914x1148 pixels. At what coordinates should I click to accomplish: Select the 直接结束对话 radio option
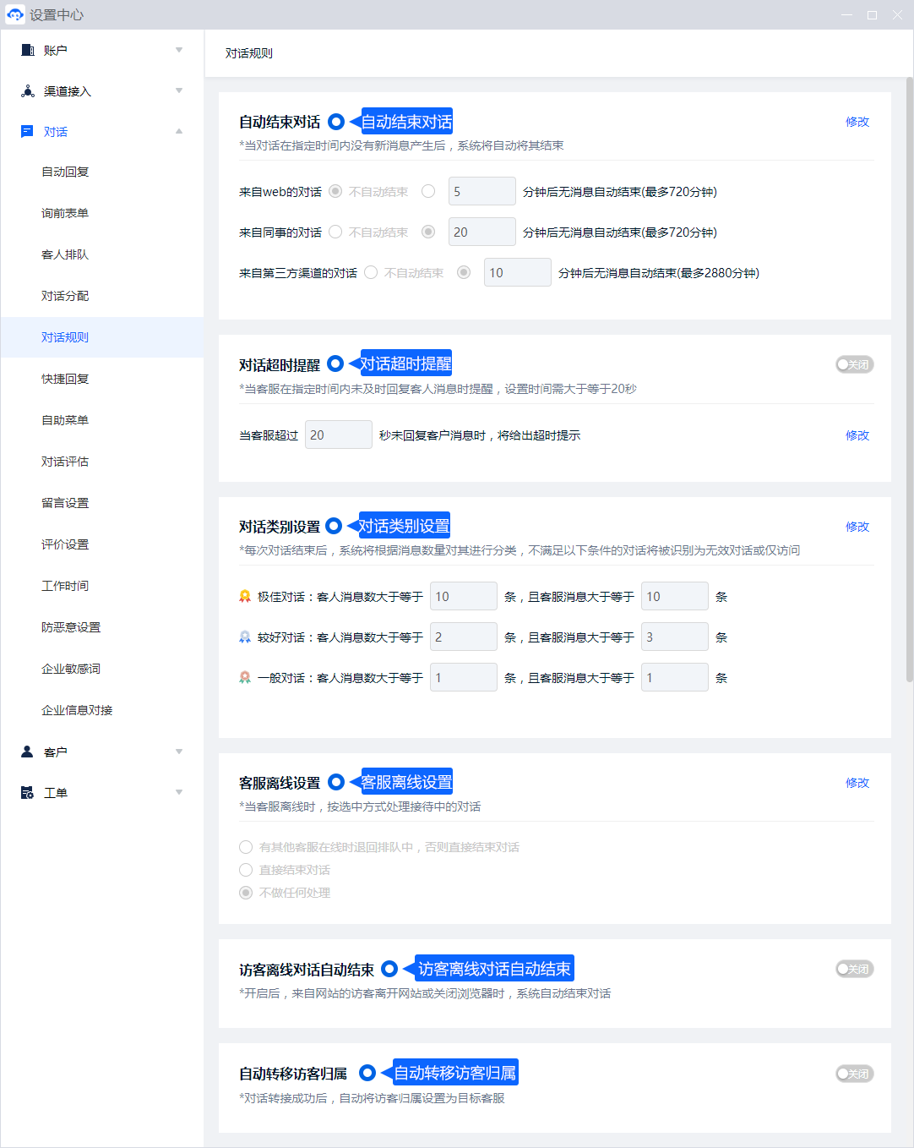tap(246, 870)
